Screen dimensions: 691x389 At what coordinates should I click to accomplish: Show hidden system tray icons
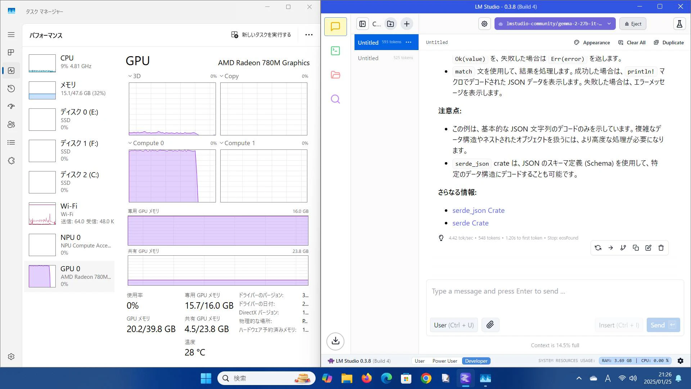(x=579, y=378)
